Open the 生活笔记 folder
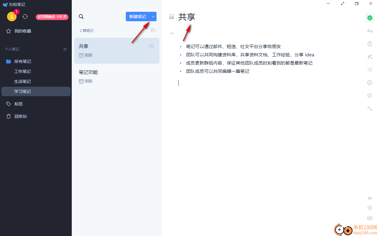 tap(22, 81)
